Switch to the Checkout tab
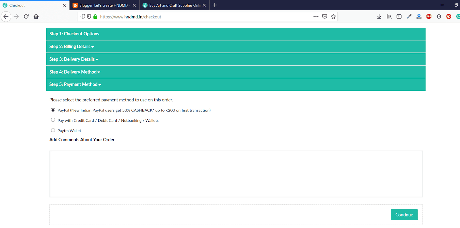The height and width of the screenshot is (228, 460). (34, 5)
